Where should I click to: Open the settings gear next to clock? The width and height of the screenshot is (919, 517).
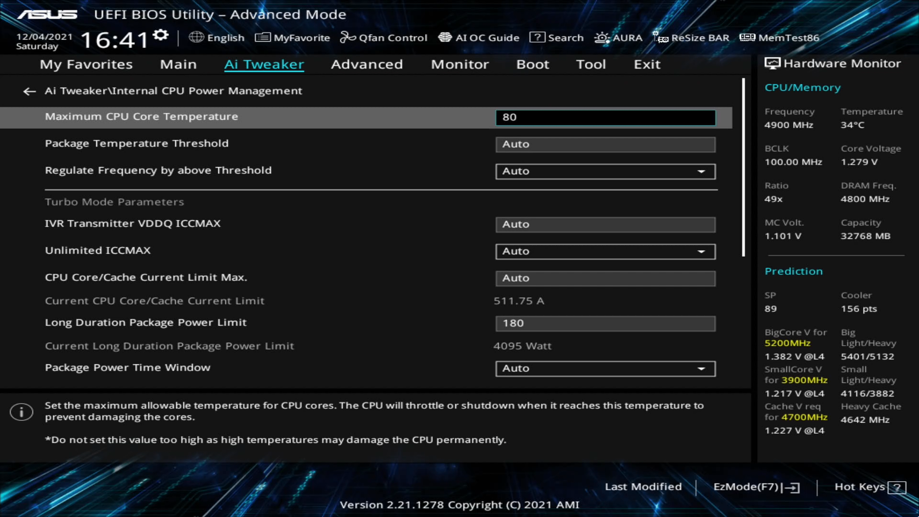pyautogui.click(x=161, y=35)
